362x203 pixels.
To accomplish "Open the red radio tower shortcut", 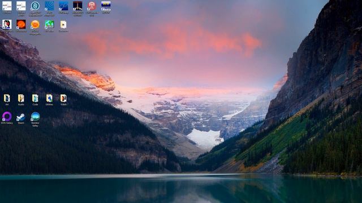I will point(92,6).
